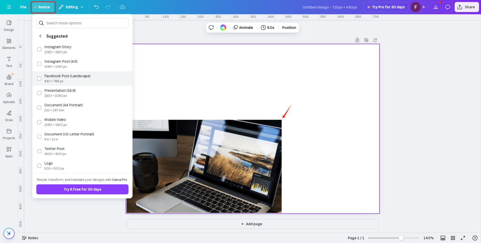481x243 pixels.
Task: Check the Instagram Story resize option
Action: 39,49
